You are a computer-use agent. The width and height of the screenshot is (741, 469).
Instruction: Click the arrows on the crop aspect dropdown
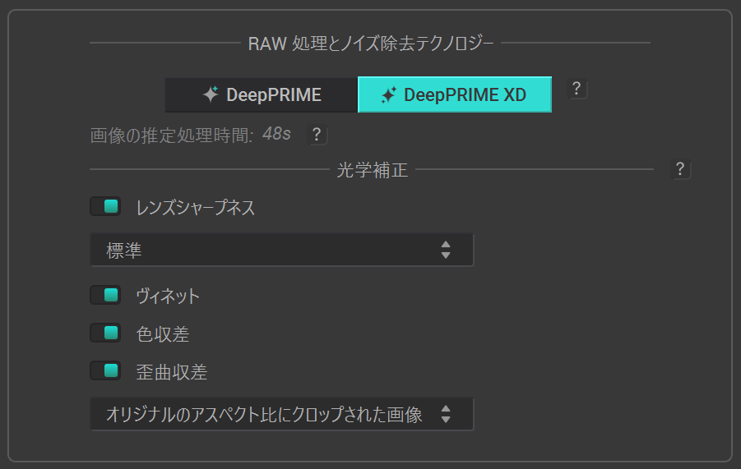[x=445, y=415]
